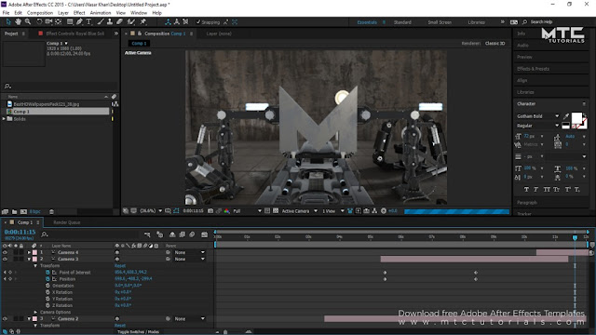This screenshot has height=335, width=596.
Task: Show channel and color management icon
Action: (x=227, y=211)
